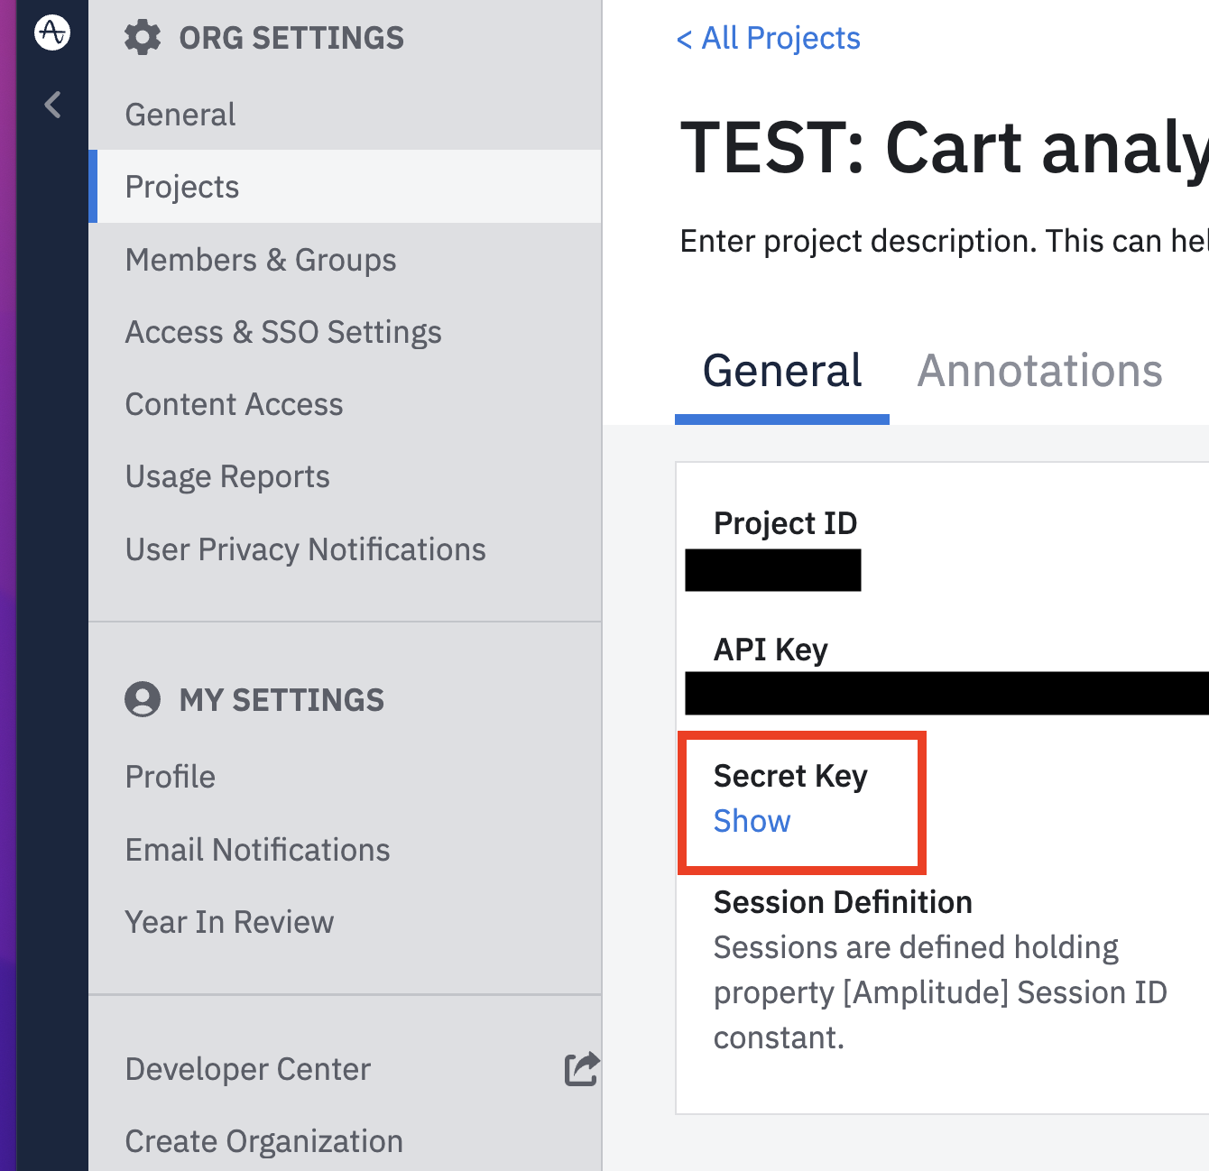Click the Amplitude logo icon

pos(52,32)
